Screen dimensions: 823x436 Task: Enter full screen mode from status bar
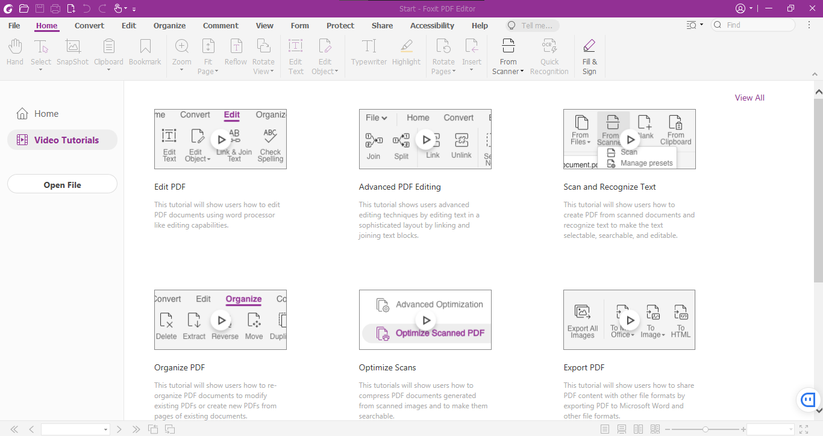(x=804, y=429)
